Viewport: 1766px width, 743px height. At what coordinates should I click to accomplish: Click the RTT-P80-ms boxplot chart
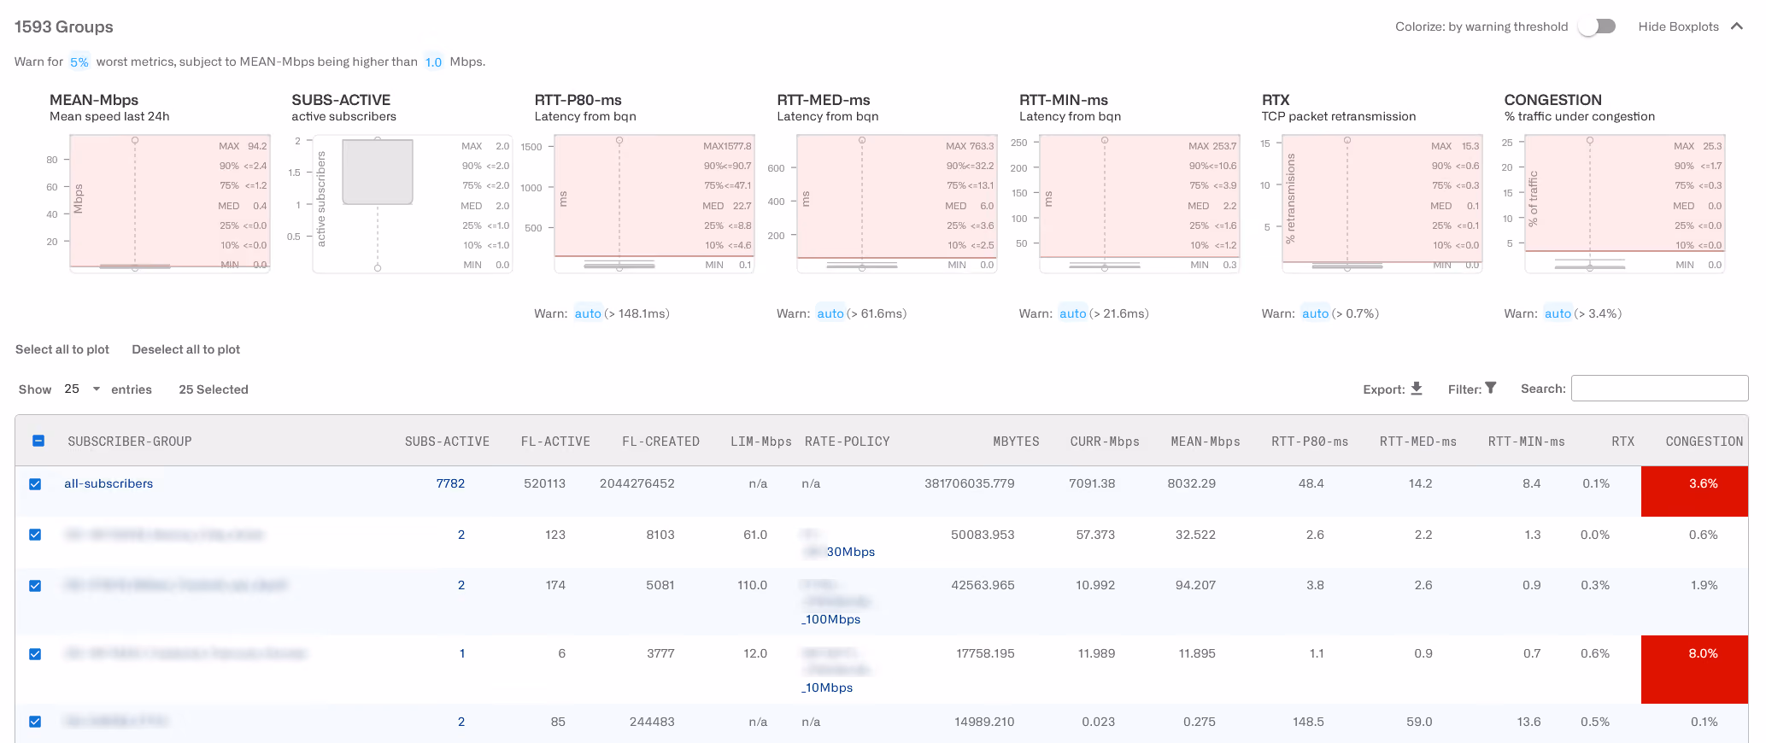pyautogui.click(x=654, y=203)
